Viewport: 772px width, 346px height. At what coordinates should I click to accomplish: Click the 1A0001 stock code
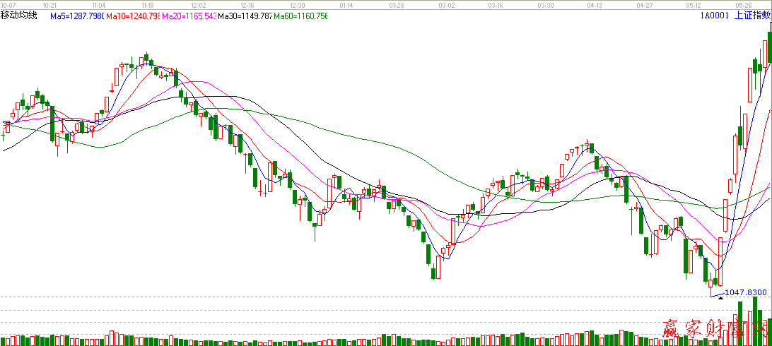[713, 16]
